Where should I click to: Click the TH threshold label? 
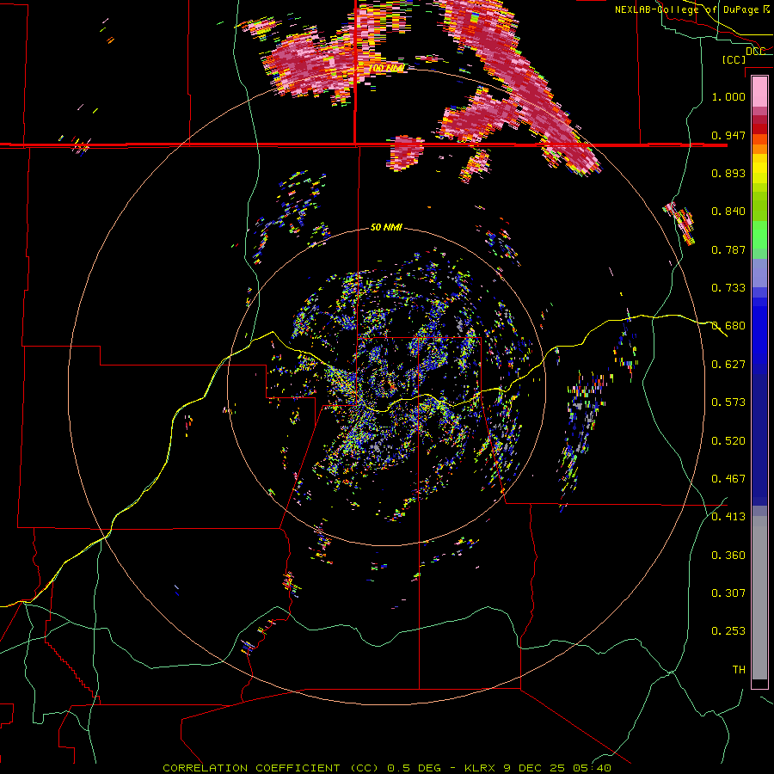click(739, 669)
